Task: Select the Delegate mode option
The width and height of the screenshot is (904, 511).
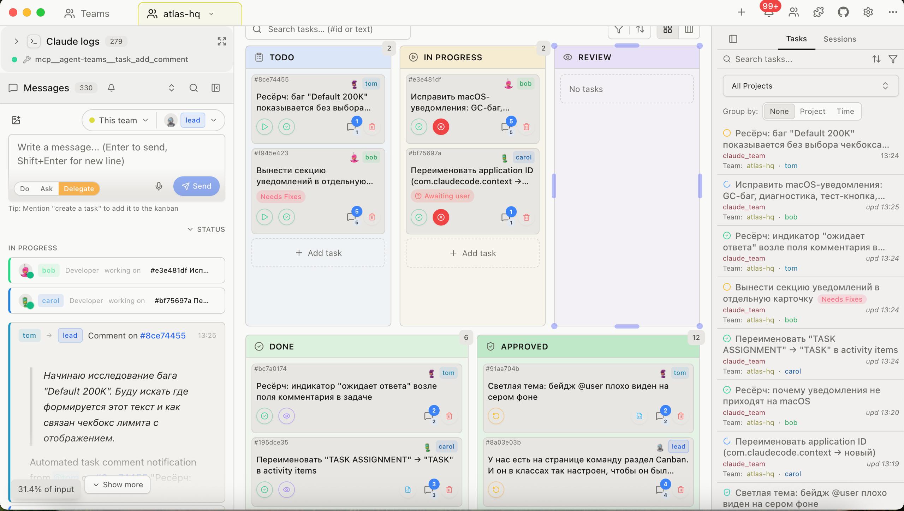Action: click(79, 188)
